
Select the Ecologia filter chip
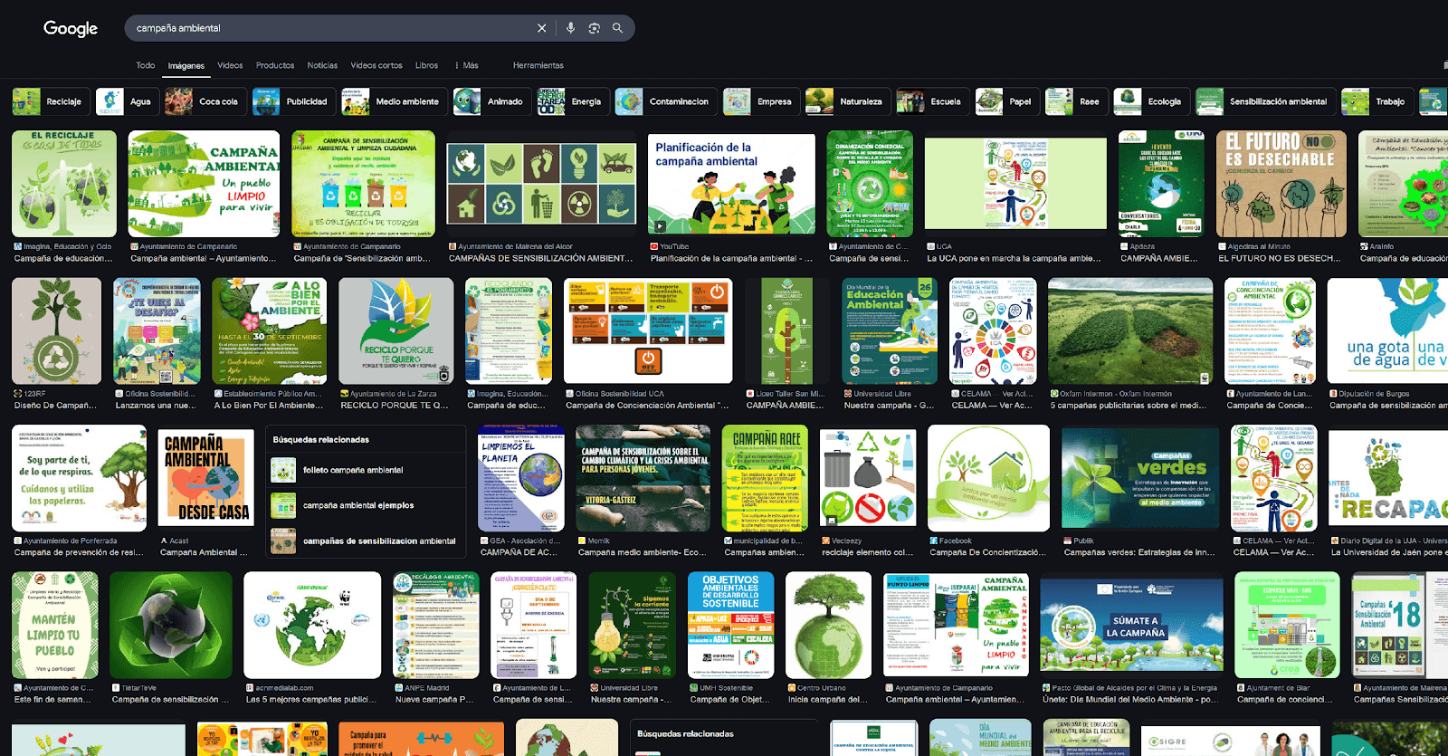(1151, 101)
